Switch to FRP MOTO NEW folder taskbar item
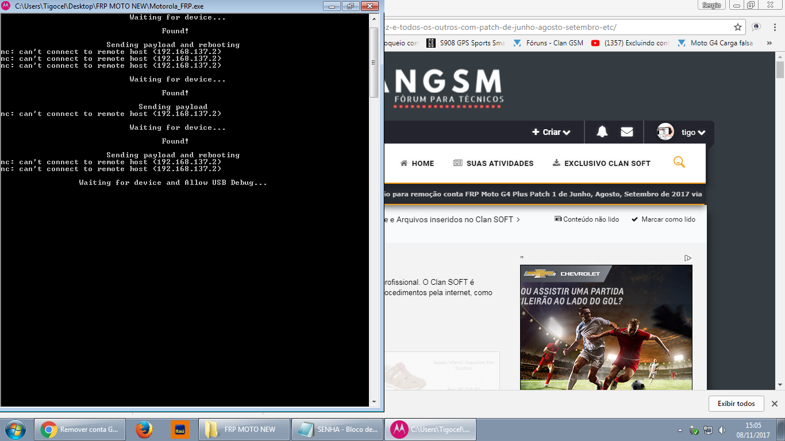 point(244,429)
